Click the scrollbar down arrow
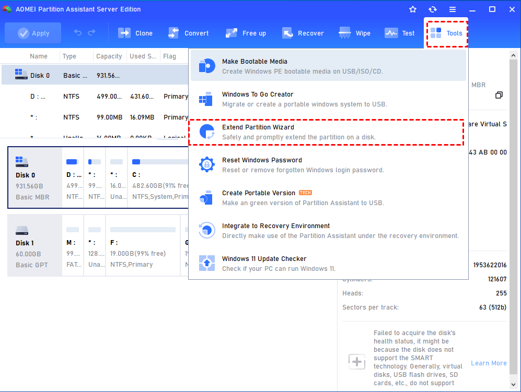This screenshot has width=521, height=392. tap(514, 384)
